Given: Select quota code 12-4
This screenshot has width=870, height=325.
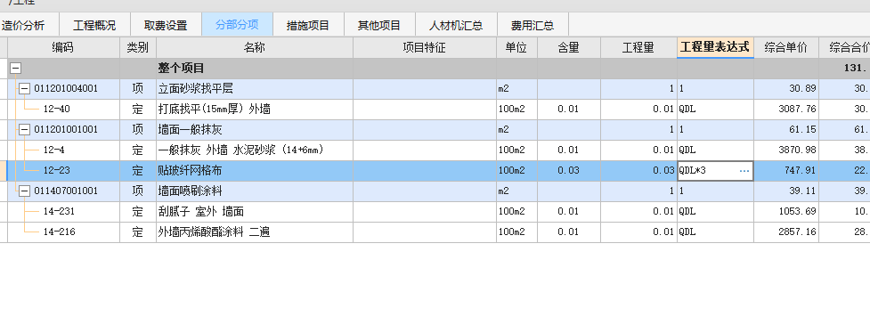Looking at the screenshot, I should click(x=53, y=150).
